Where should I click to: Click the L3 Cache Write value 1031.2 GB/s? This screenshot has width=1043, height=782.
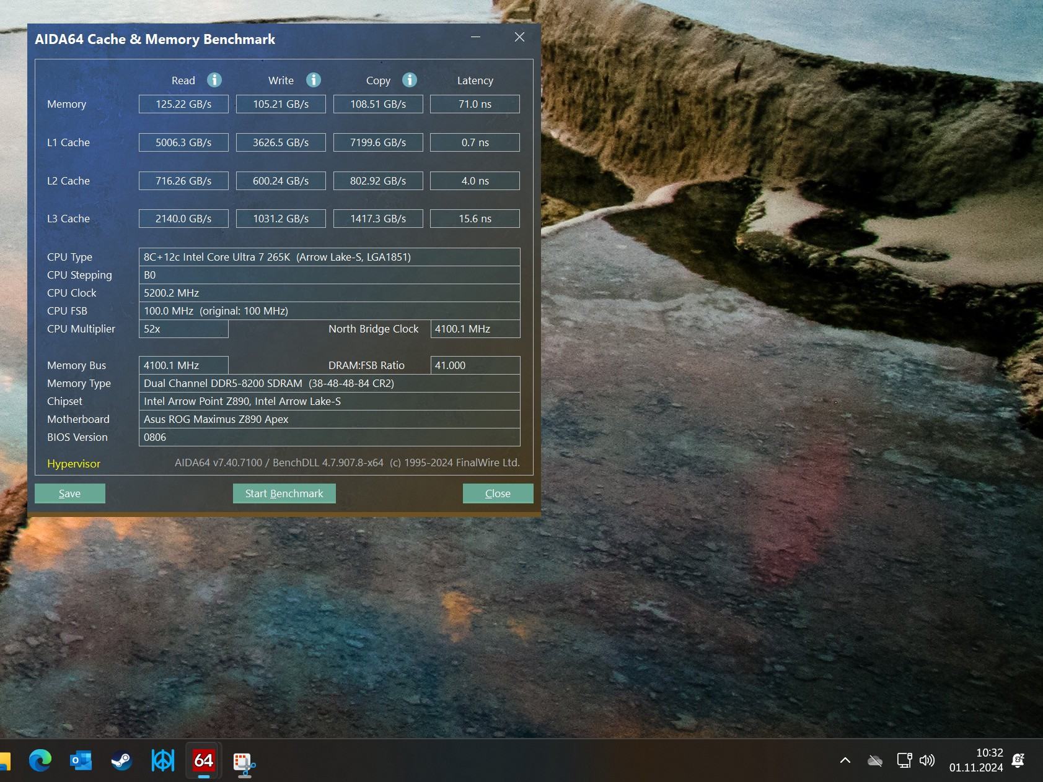click(281, 219)
